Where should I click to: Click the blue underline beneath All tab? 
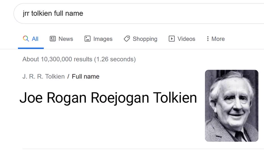coord(31,48)
